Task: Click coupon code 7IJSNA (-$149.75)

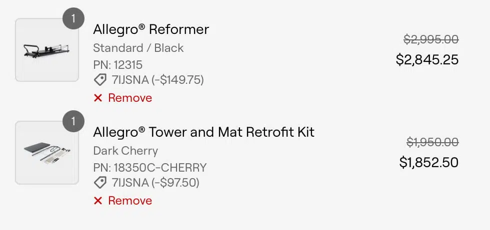Action: 158,80
